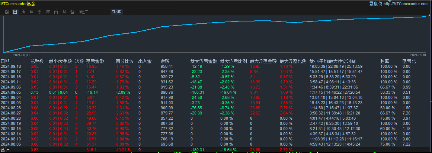Click the 出入金 column header
The height and width of the screenshot is (153, 432).
click(x=145, y=61)
